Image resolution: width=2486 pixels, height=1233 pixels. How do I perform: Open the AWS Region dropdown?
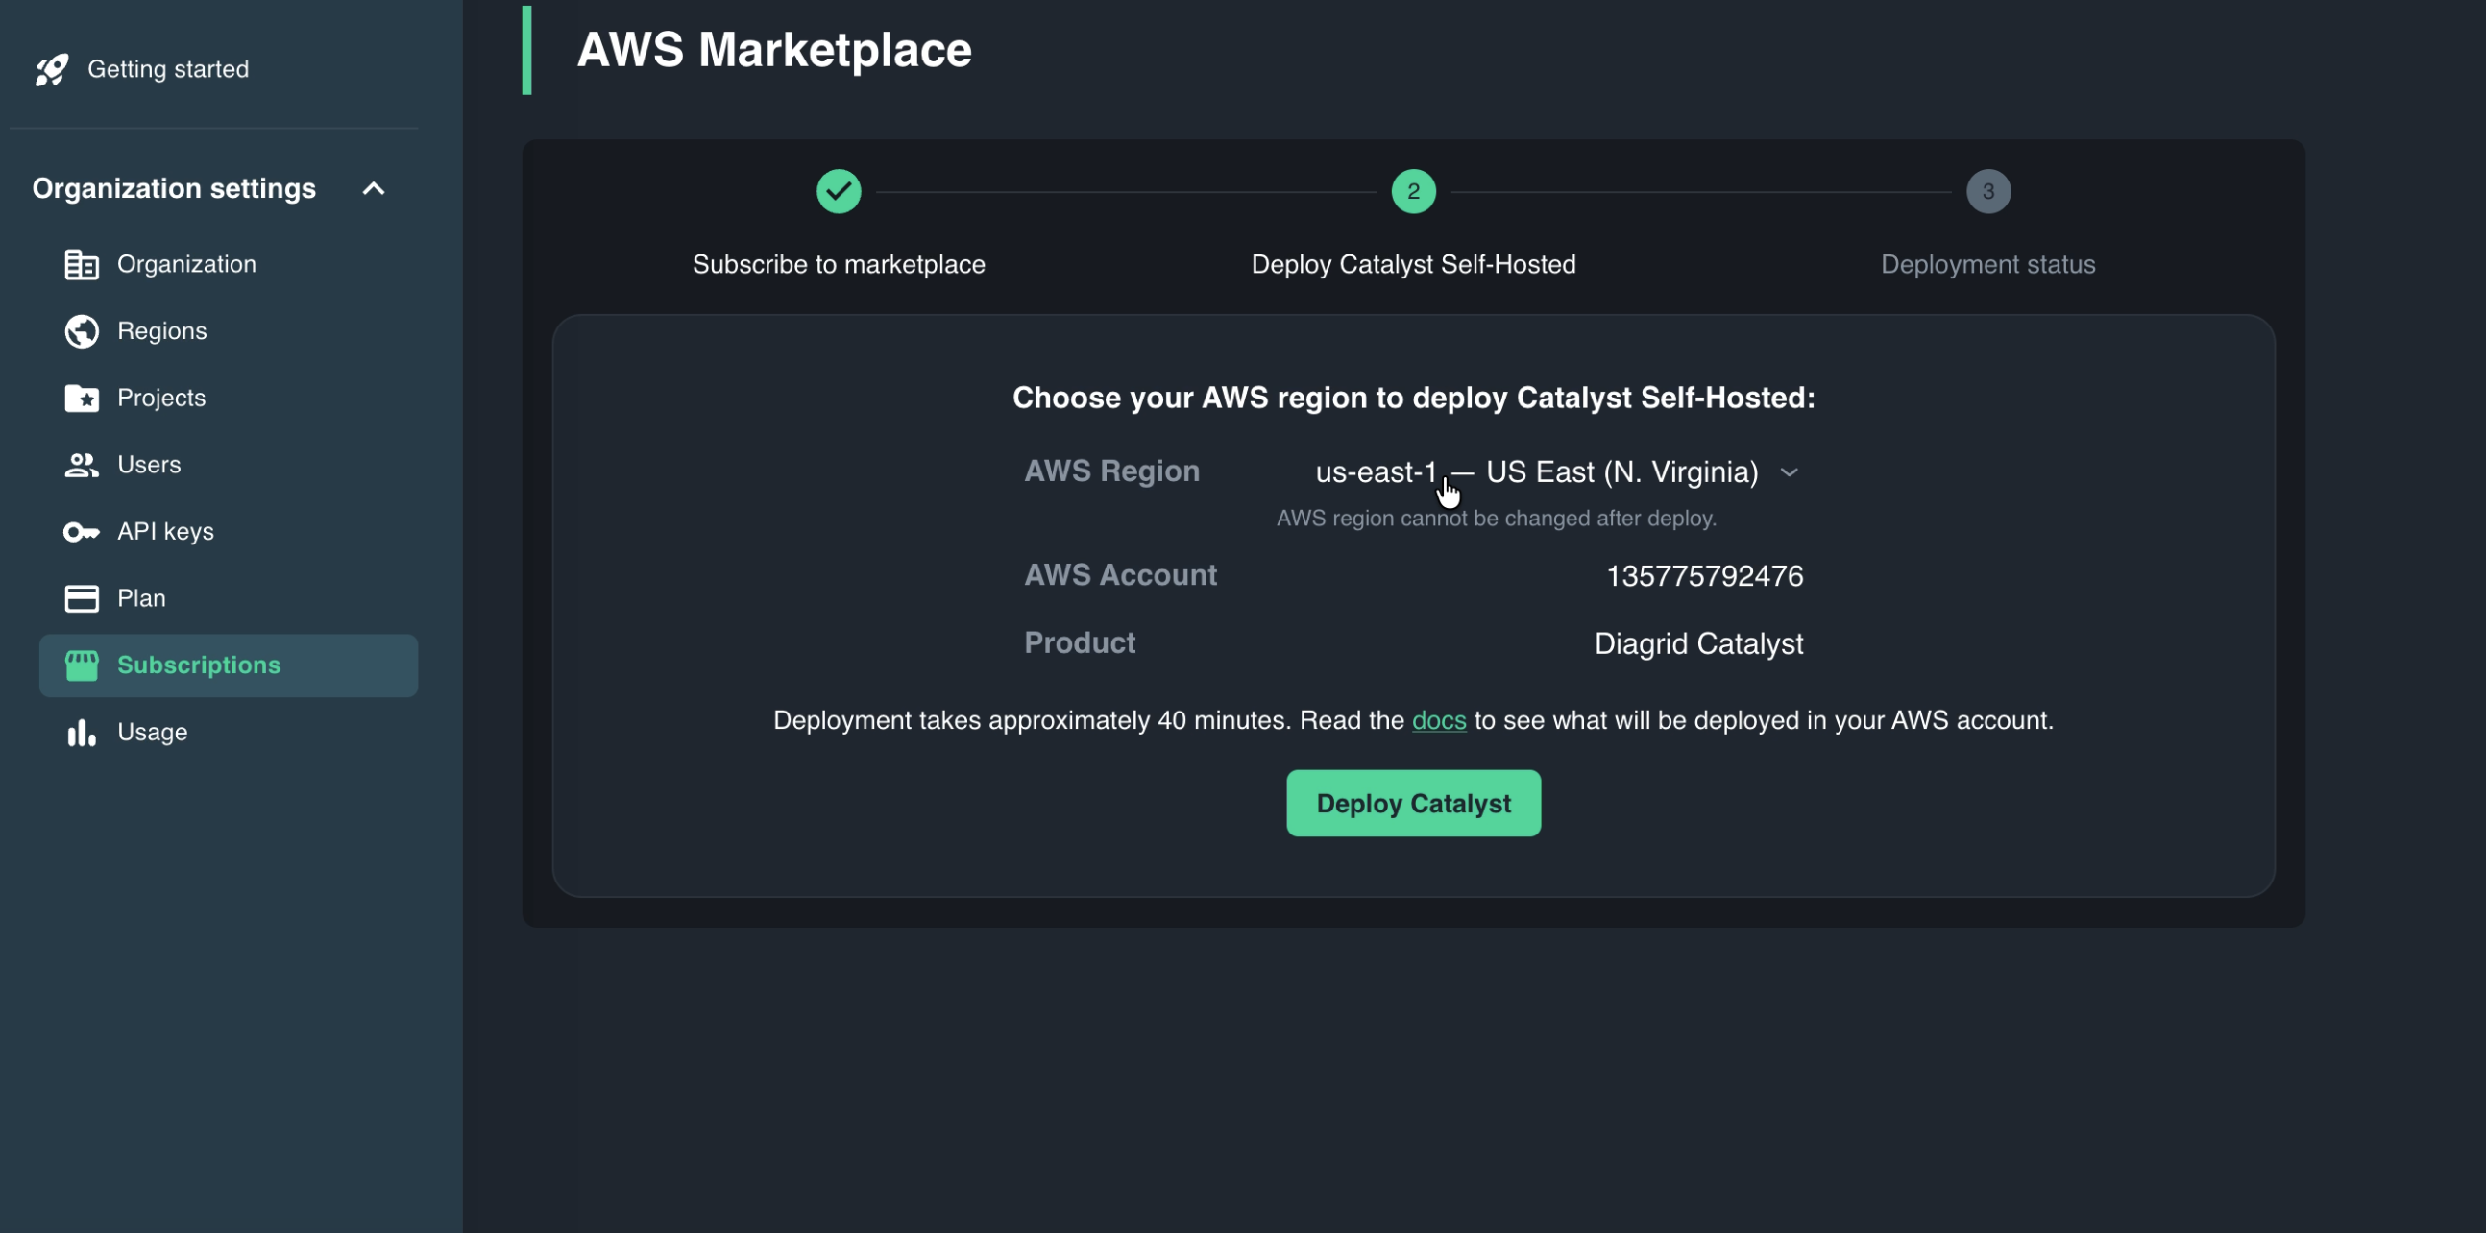coord(1557,471)
